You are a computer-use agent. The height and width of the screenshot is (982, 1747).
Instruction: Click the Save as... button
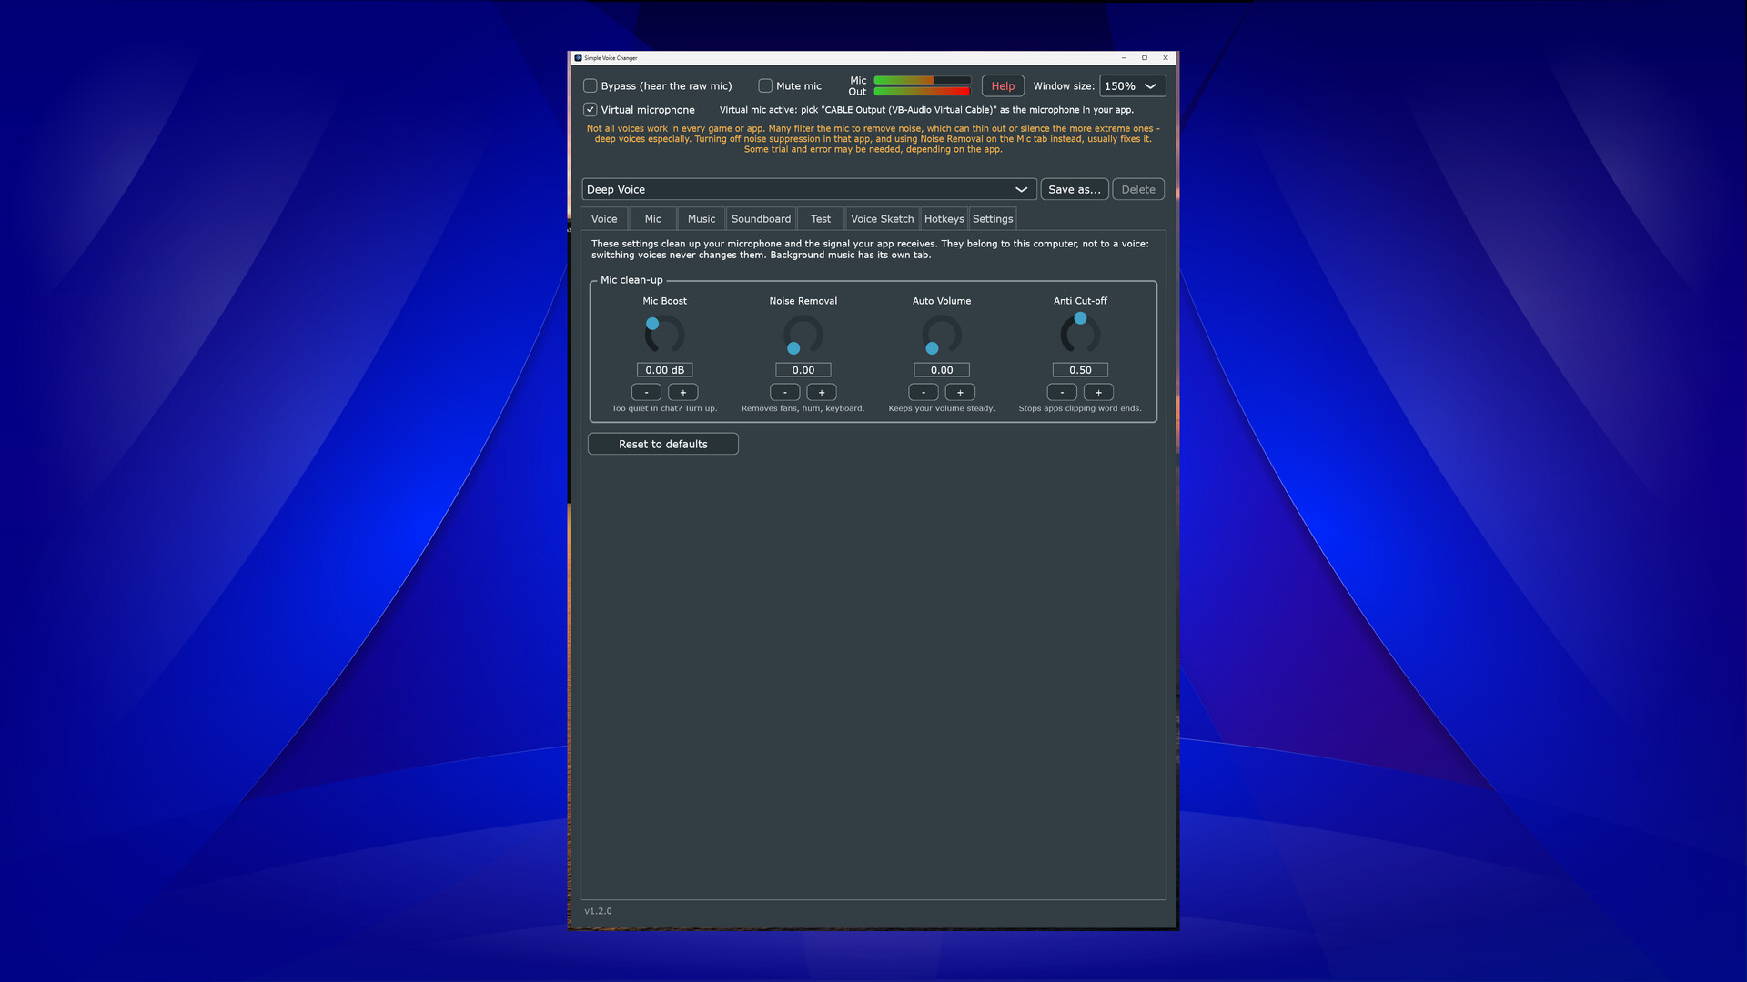click(x=1074, y=190)
